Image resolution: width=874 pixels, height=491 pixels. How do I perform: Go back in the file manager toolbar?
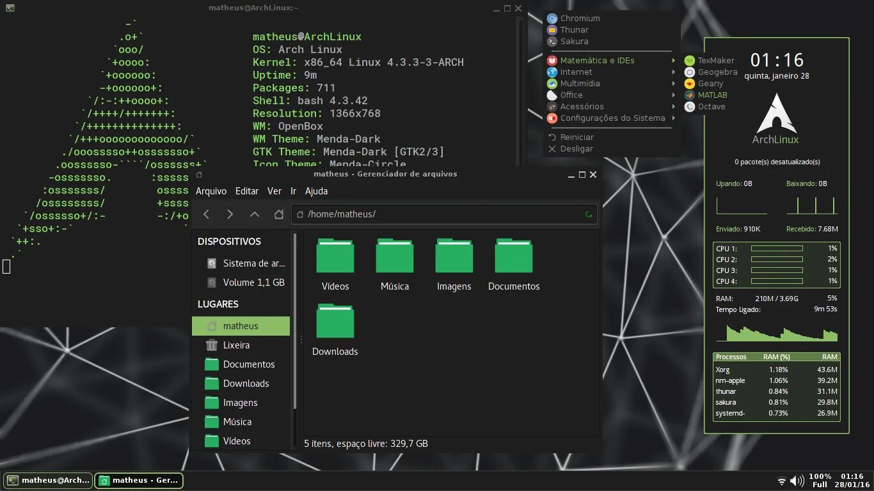click(207, 214)
